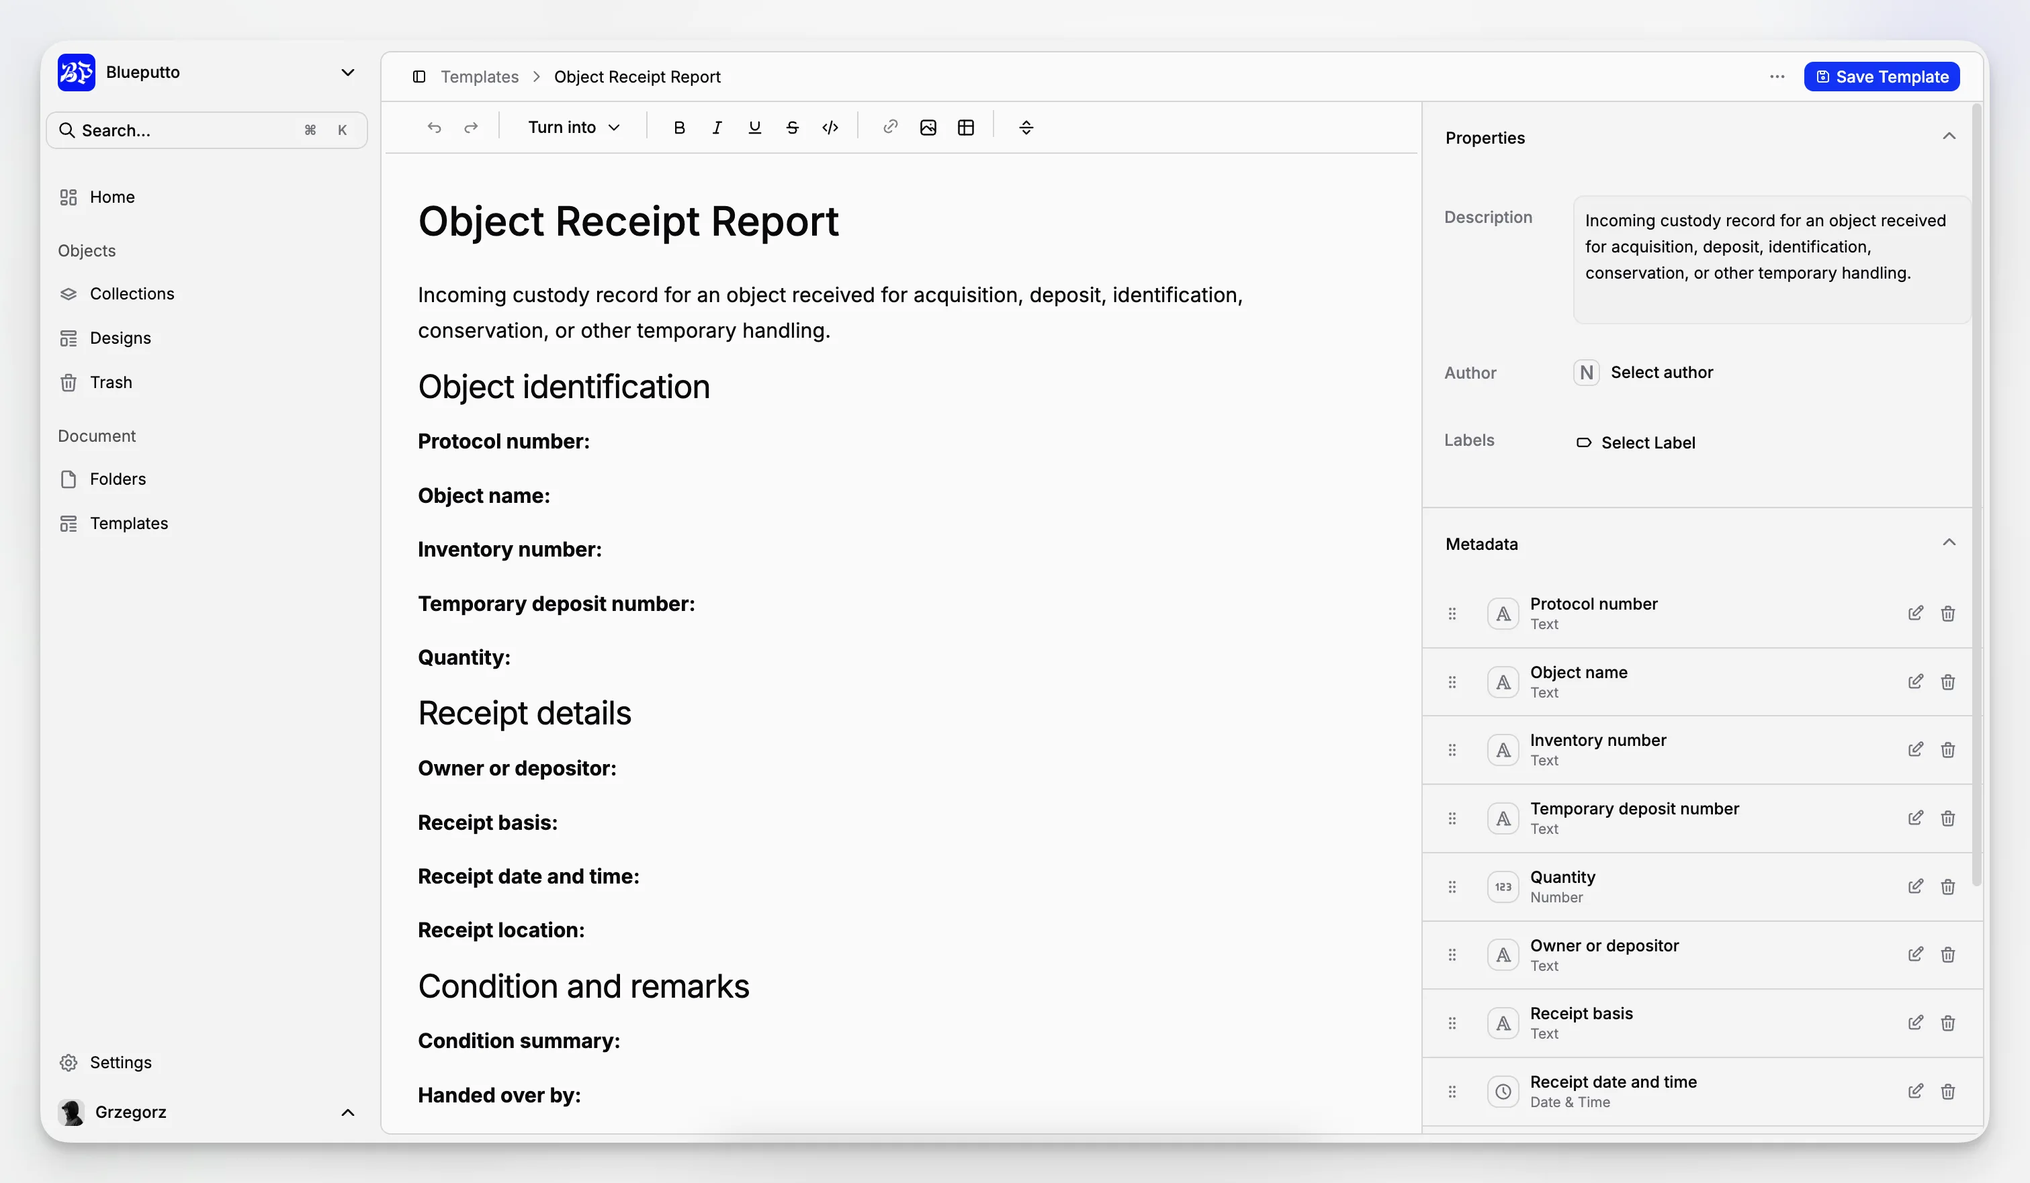2030x1183 pixels.
Task: Click the undo arrow in the editor toolbar
Action: [434, 128]
